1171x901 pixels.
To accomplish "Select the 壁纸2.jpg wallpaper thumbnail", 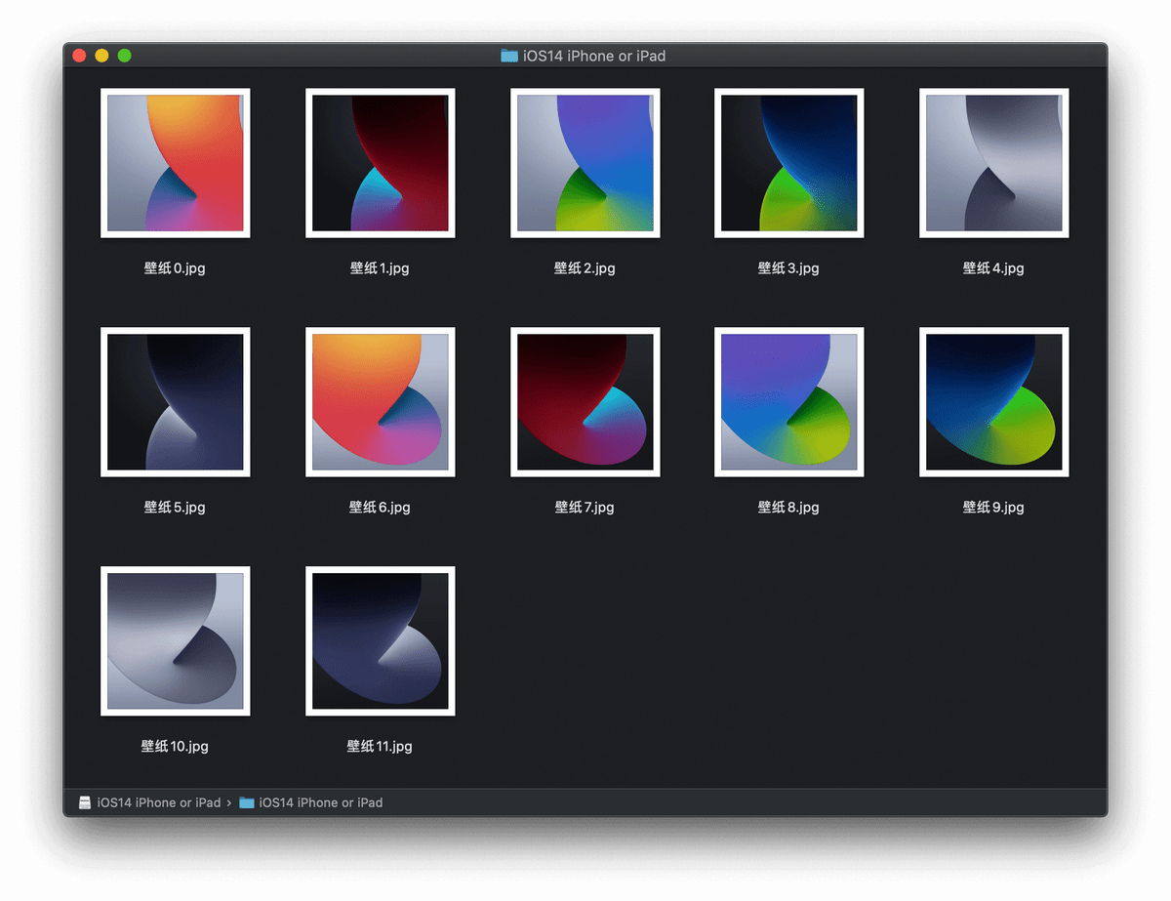I will click(x=585, y=163).
